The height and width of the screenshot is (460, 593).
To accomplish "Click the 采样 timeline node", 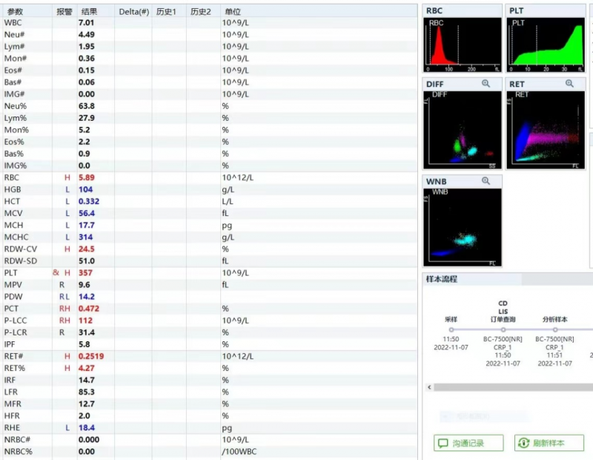I will (451, 329).
